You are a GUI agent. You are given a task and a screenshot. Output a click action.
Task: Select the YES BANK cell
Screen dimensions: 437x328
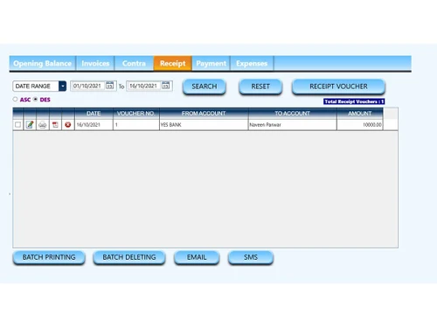(204, 125)
